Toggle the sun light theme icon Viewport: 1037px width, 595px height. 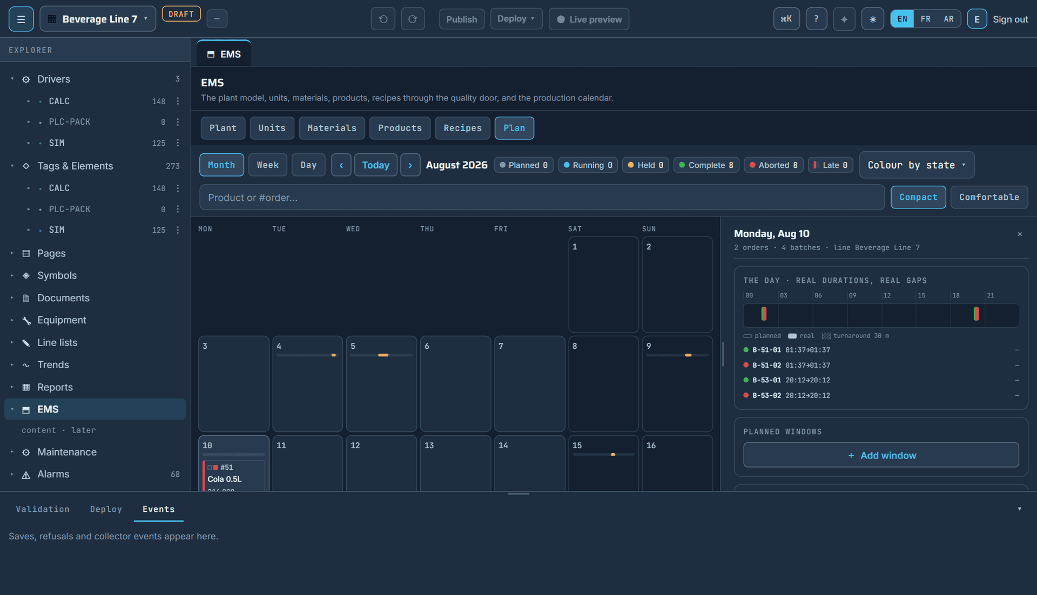[873, 19]
